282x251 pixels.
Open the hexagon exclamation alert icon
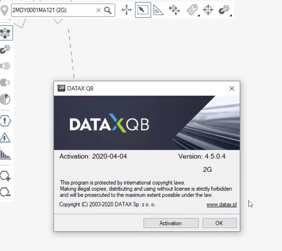[x=5, y=121]
